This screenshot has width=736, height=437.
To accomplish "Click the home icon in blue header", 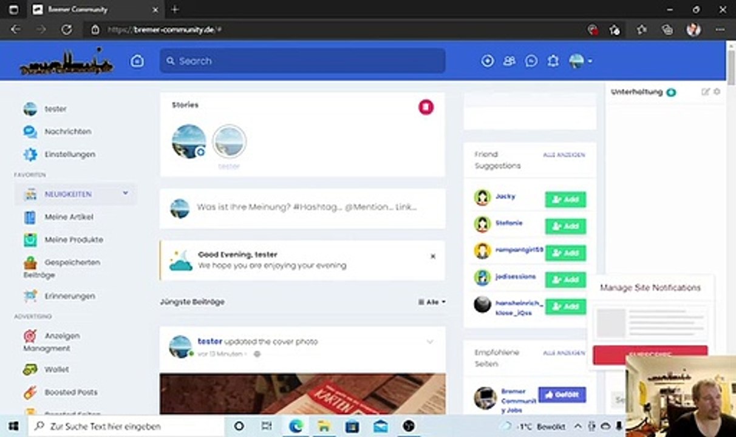I will click(137, 61).
